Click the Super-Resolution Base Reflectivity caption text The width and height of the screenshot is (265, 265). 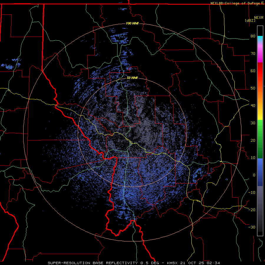point(93,263)
